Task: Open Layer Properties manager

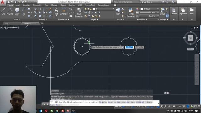Action: click(x=79, y=12)
